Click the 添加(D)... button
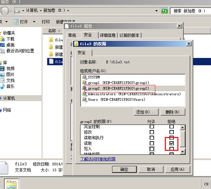Image resolution: width=211 pixels, height=189 pixels. point(146,112)
